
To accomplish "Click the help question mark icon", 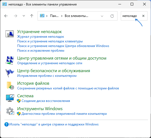I will click(7, 124).
